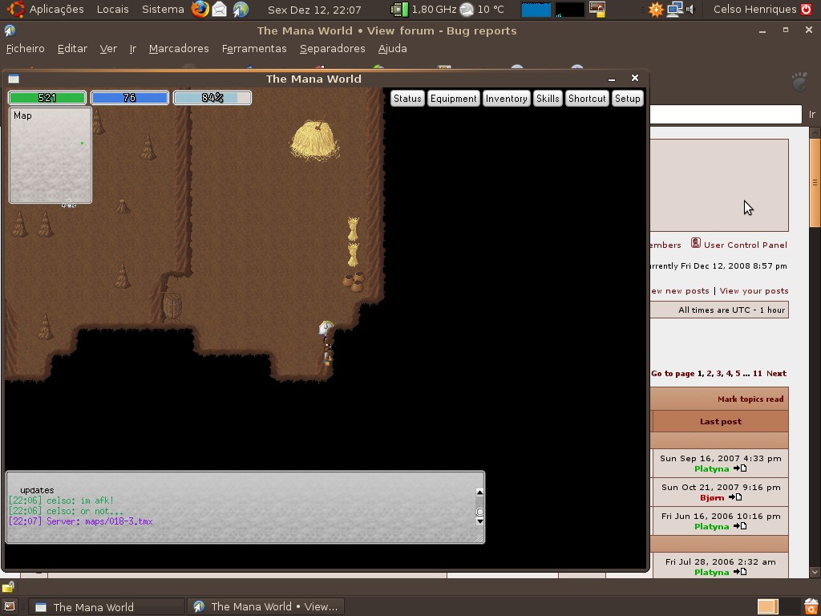Click the security padlock in browser status bar

point(7,586)
